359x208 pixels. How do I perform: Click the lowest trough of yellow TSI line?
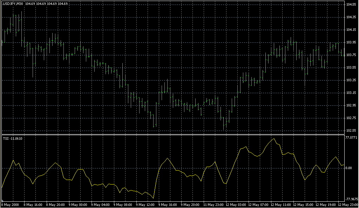point(154,198)
